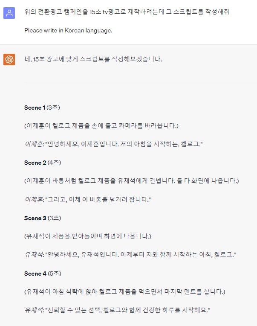
Task: Click the reply intro line 네, 15초 광고에 맞게
Action: pyautogui.click(x=93, y=59)
